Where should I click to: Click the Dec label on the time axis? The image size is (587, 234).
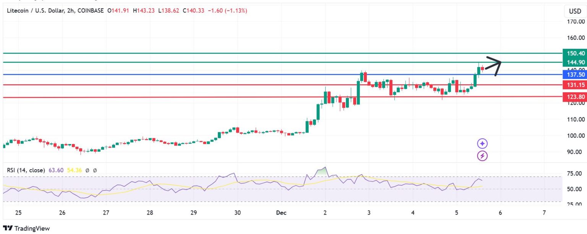pos(282,213)
